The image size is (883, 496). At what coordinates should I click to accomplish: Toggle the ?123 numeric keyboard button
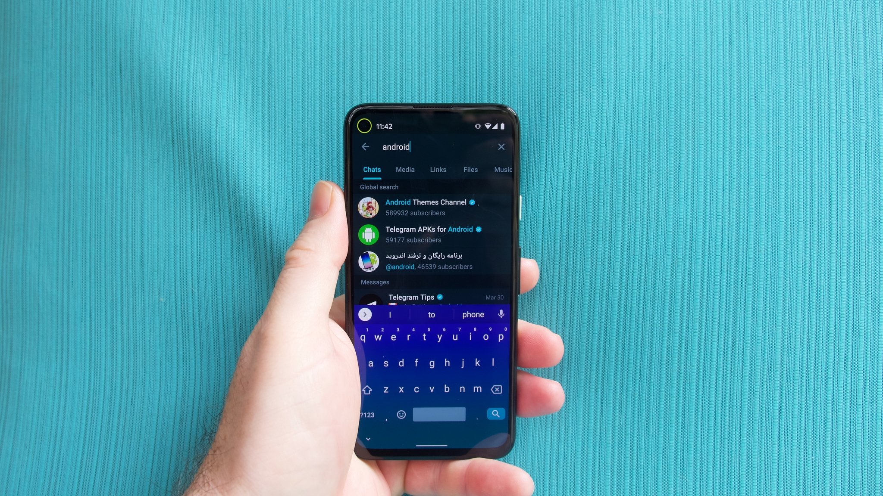click(365, 414)
